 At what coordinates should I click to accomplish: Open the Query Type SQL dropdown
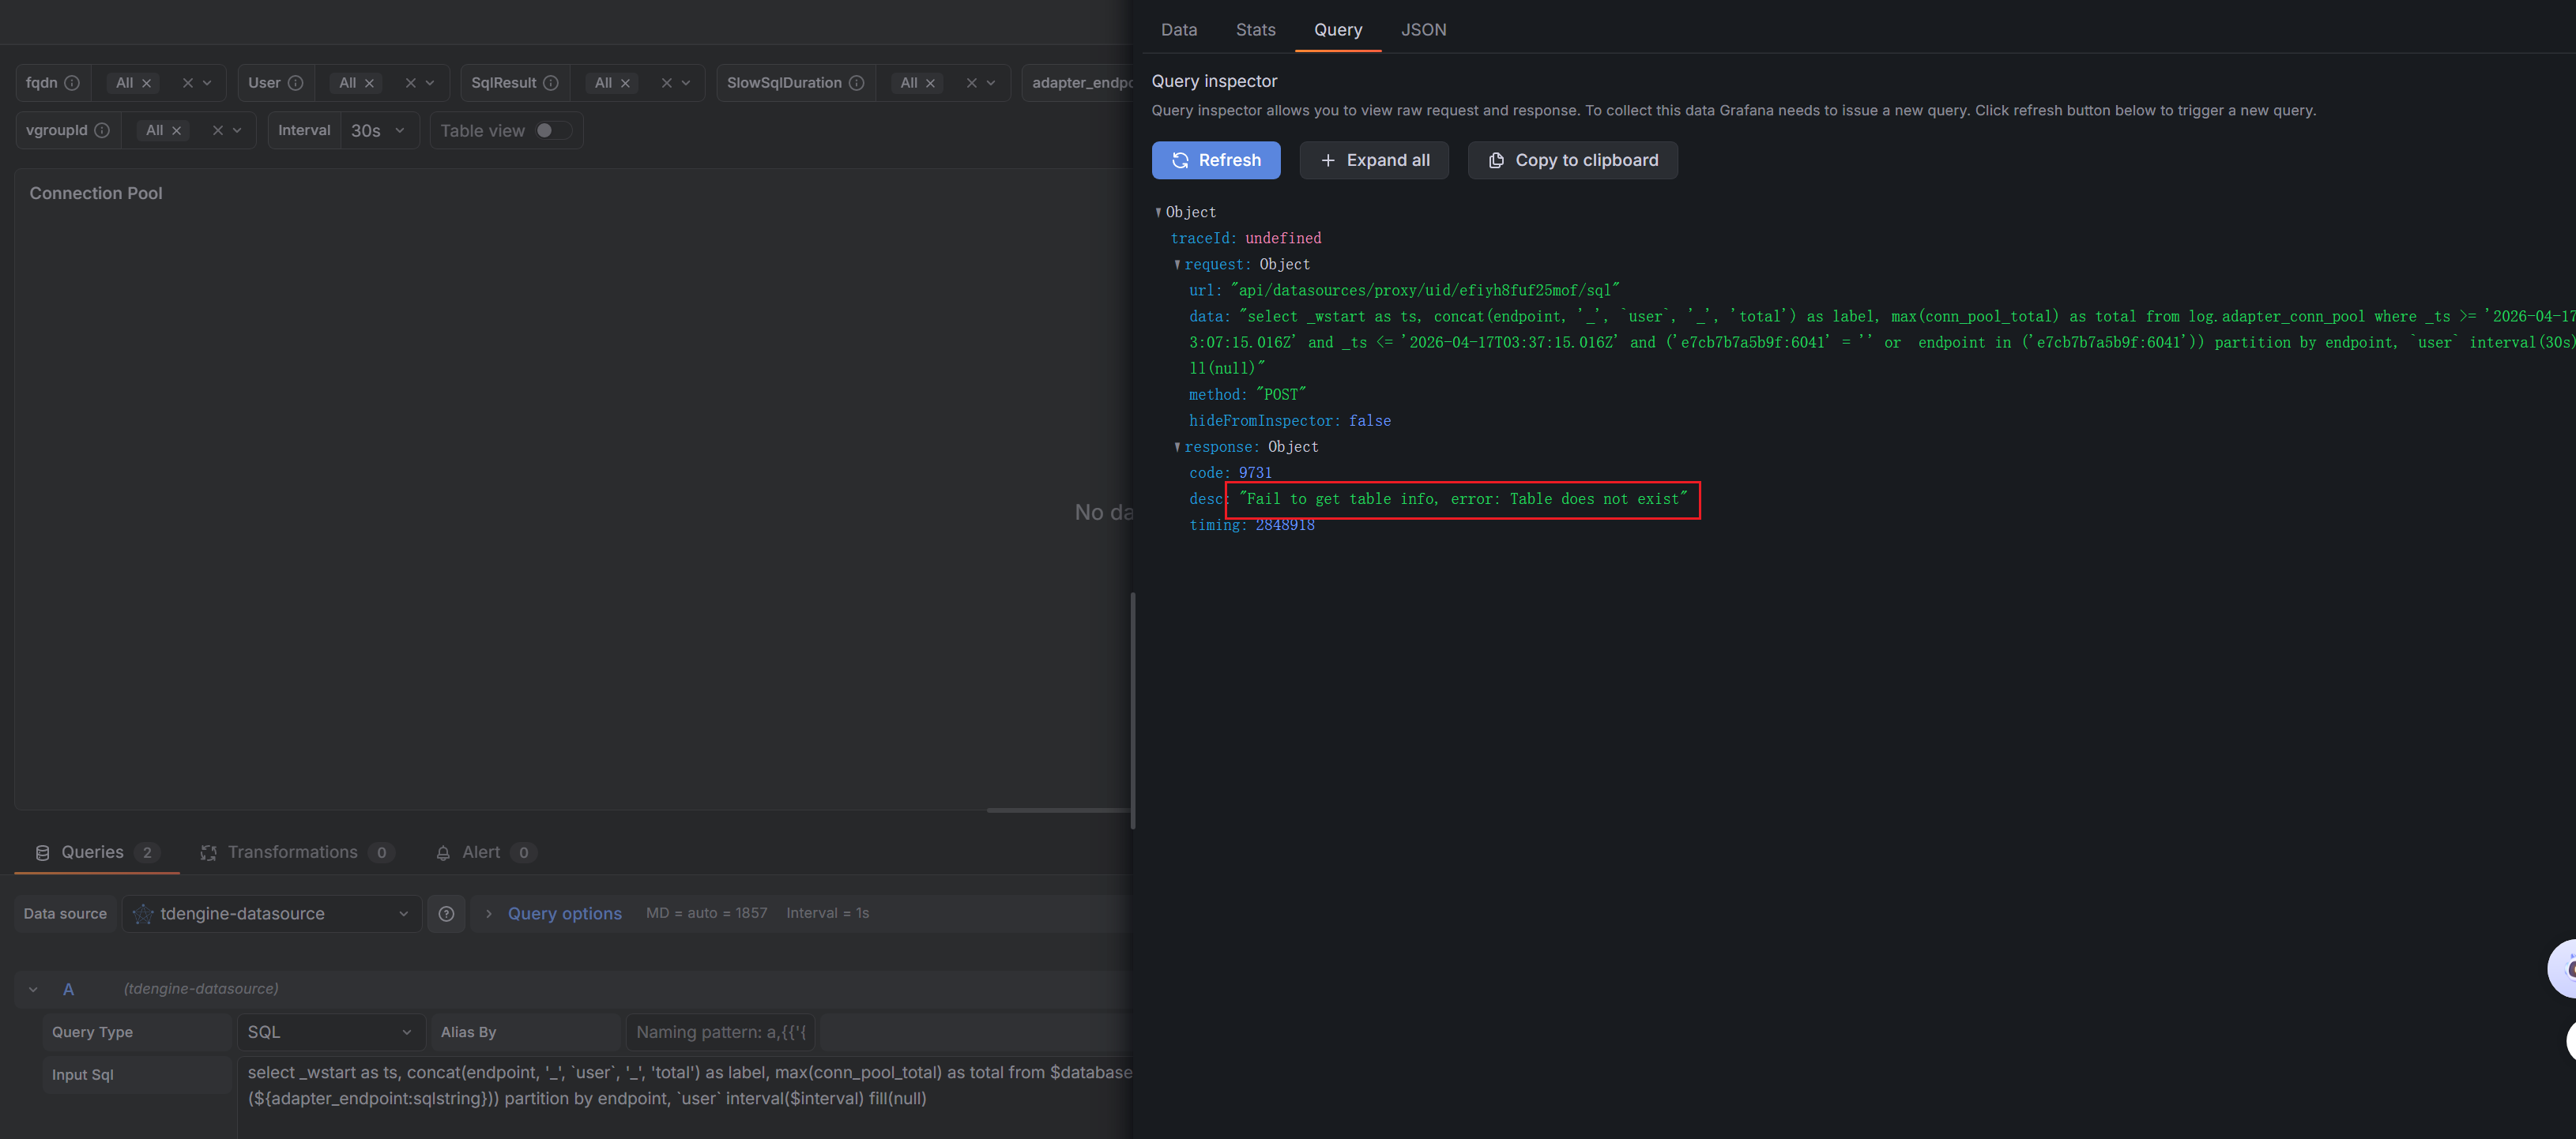tap(329, 1032)
